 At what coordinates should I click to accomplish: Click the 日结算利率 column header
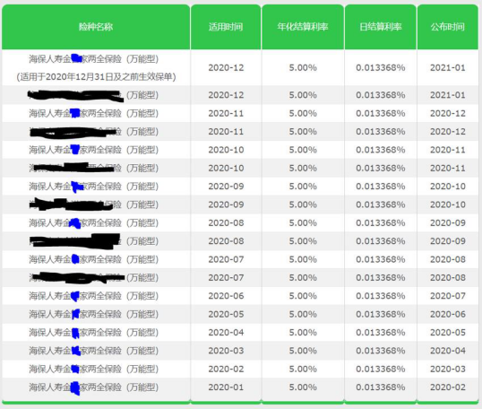click(381, 27)
